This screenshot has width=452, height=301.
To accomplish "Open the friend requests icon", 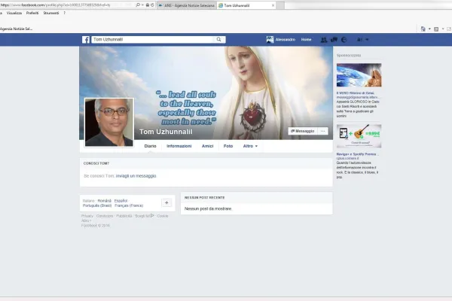I will pyautogui.click(x=323, y=39).
